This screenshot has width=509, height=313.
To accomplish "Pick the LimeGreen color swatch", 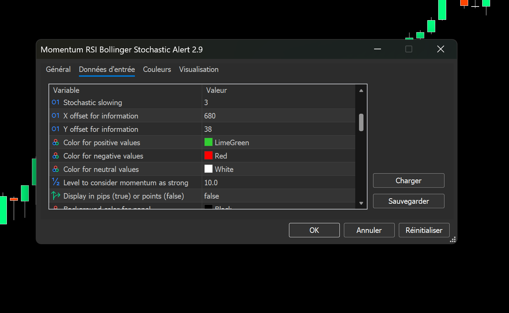I will pyautogui.click(x=208, y=142).
